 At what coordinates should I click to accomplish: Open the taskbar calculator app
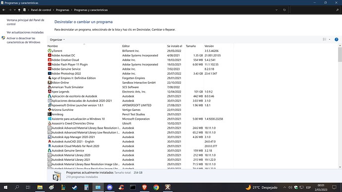[86, 187]
